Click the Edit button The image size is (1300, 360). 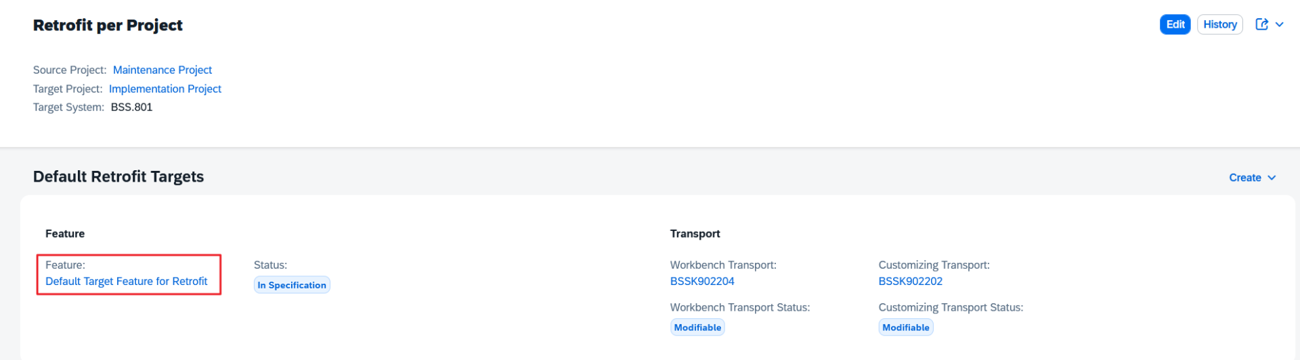tap(1175, 24)
